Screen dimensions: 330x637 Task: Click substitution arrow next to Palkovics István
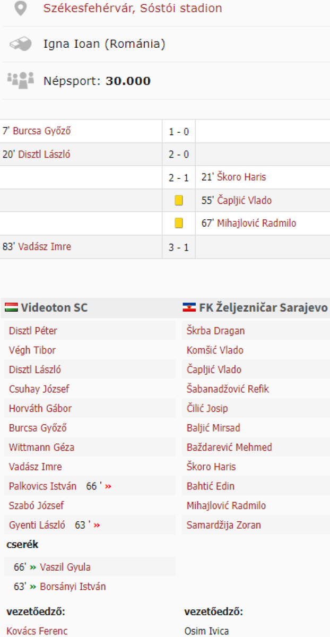click(x=108, y=486)
